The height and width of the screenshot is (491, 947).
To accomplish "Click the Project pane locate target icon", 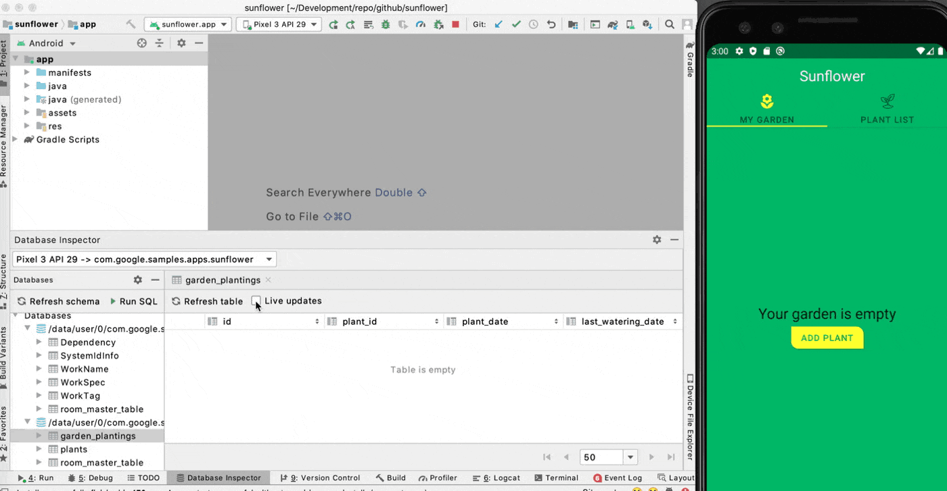I will 141,43.
